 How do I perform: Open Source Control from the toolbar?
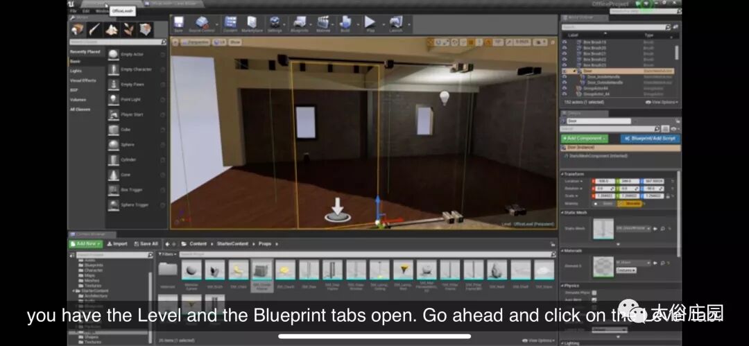tap(202, 24)
